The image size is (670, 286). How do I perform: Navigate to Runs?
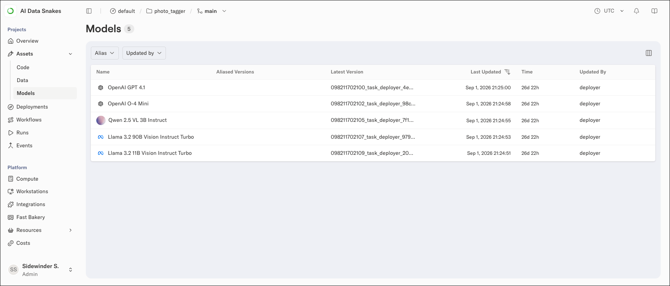point(22,133)
